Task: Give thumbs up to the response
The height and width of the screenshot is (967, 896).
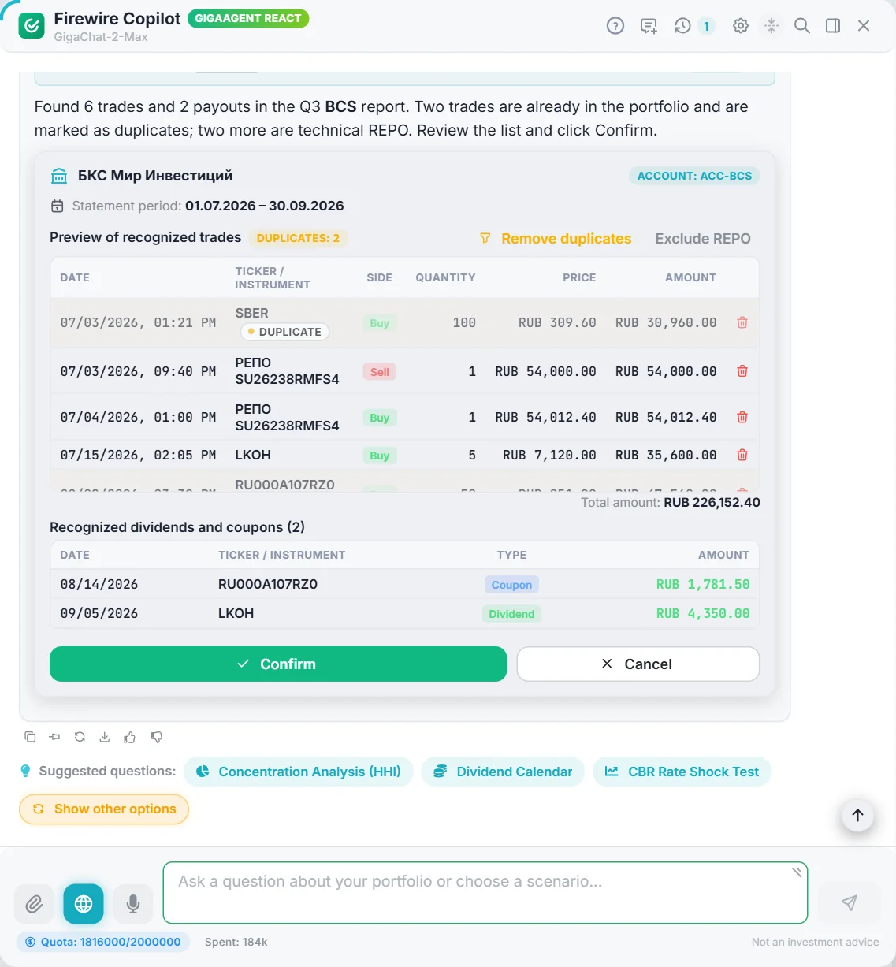Action: point(130,737)
